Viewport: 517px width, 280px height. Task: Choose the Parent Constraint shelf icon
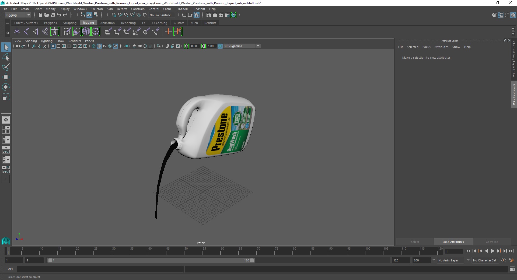108,31
